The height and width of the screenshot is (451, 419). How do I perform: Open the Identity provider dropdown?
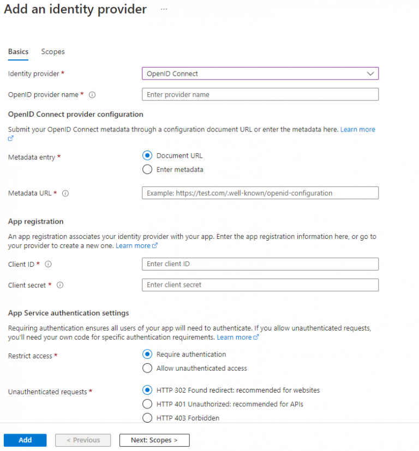pyautogui.click(x=260, y=73)
